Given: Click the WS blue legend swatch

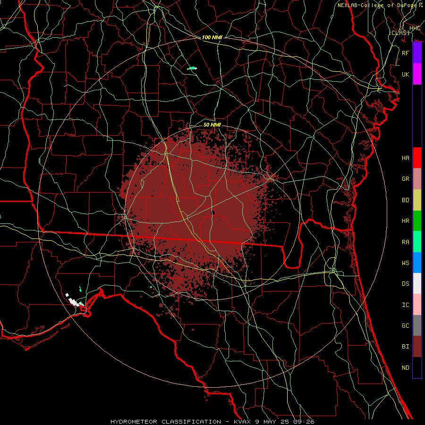Looking at the screenshot, I should click(417, 263).
